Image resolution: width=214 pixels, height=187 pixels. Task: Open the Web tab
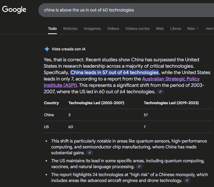coord(160,29)
